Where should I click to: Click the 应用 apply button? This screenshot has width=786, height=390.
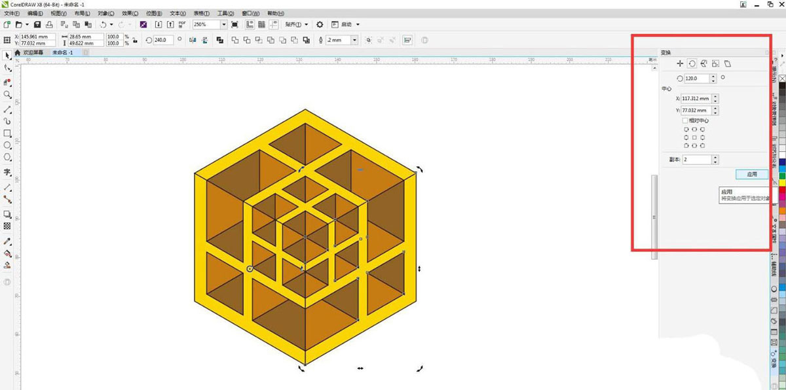click(751, 174)
